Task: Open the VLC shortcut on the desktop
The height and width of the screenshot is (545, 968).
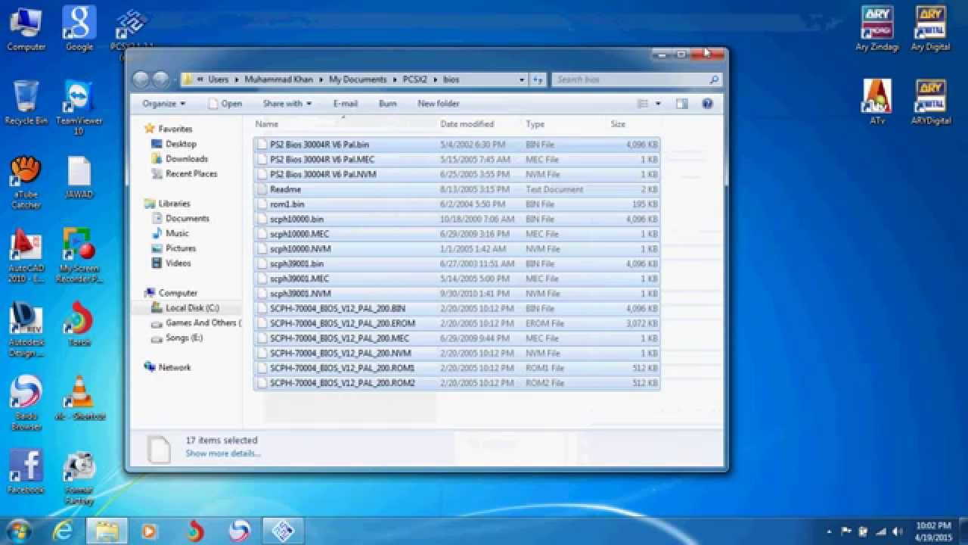Action: (79, 398)
